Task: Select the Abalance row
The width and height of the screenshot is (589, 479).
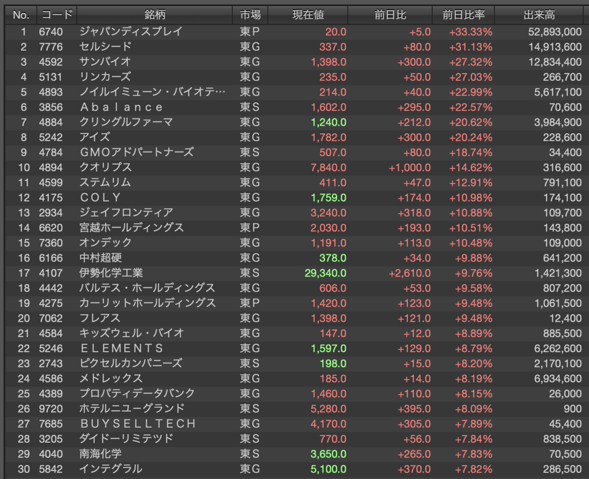Action: click(297, 107)
